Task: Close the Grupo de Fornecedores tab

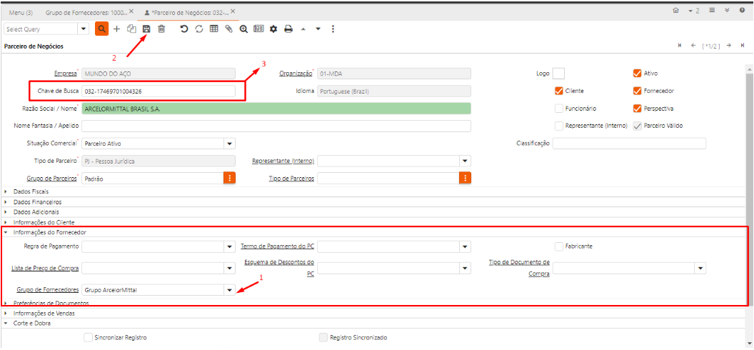Action: pos(131,11)
